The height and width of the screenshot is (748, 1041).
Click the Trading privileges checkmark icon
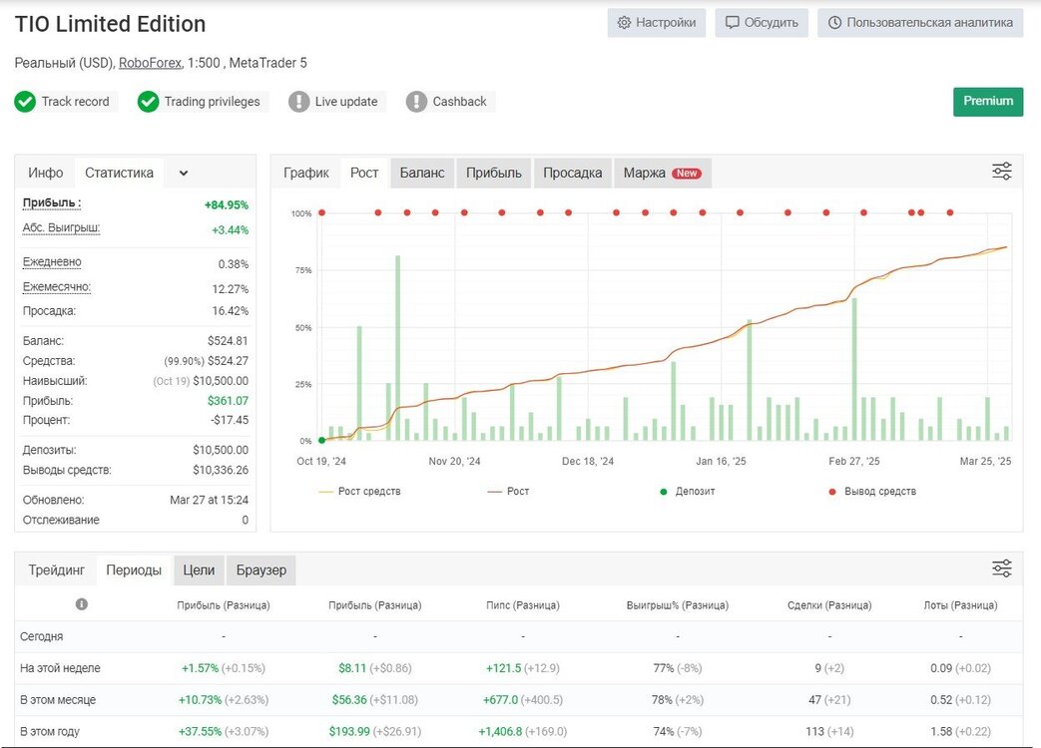pyautogui.click(x=148, y=102)
